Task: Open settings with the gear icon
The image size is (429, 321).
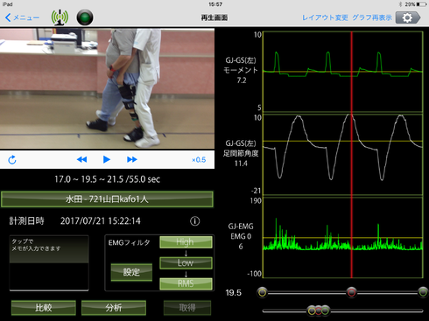Action: click(408, 17)
